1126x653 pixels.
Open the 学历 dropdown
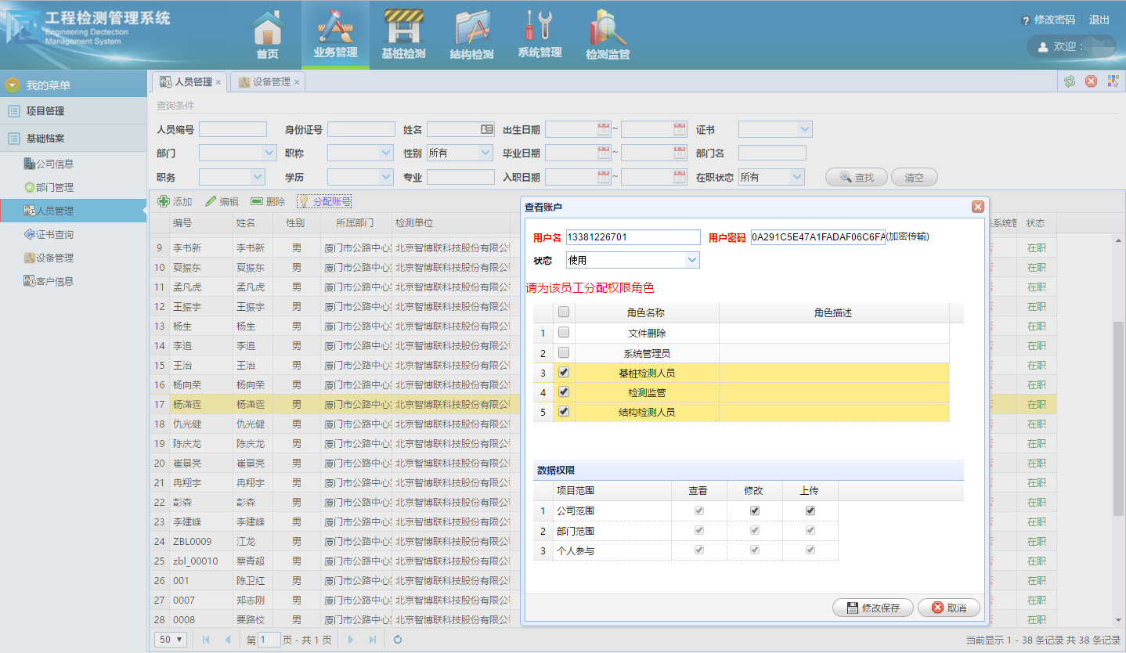click(386, 177)
